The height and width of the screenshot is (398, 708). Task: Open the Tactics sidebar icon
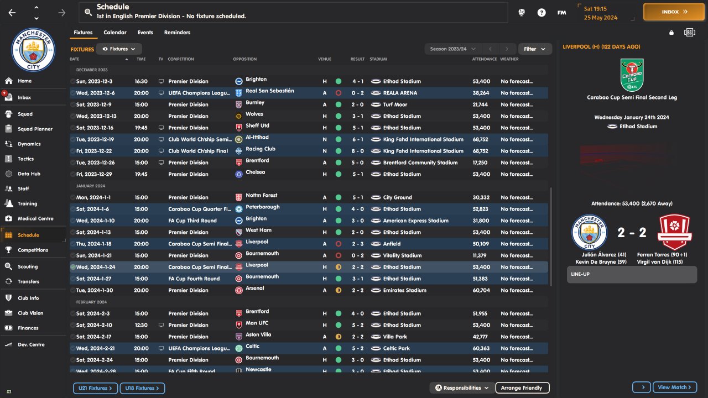pos(9,159)
